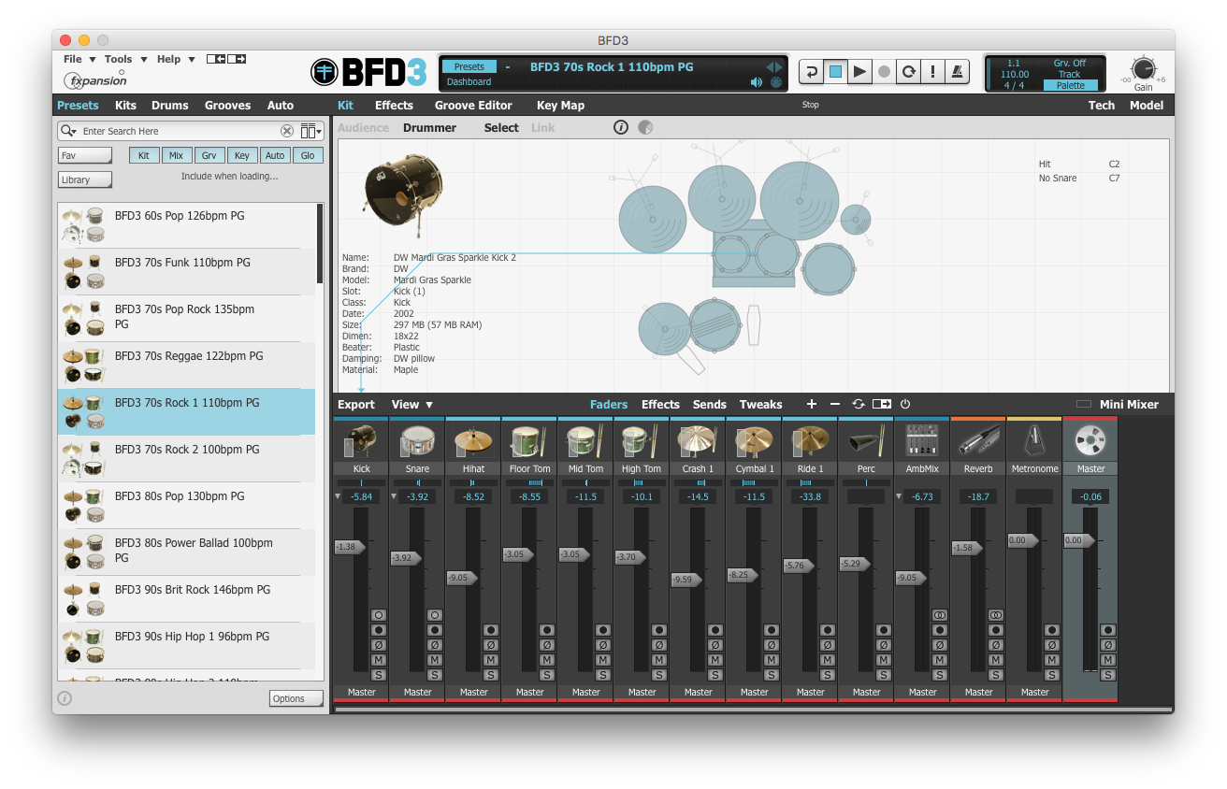Click the audio speaker icon in the preset display
The height and width of the screenshot is (789, 1227).
pos(757,82)
